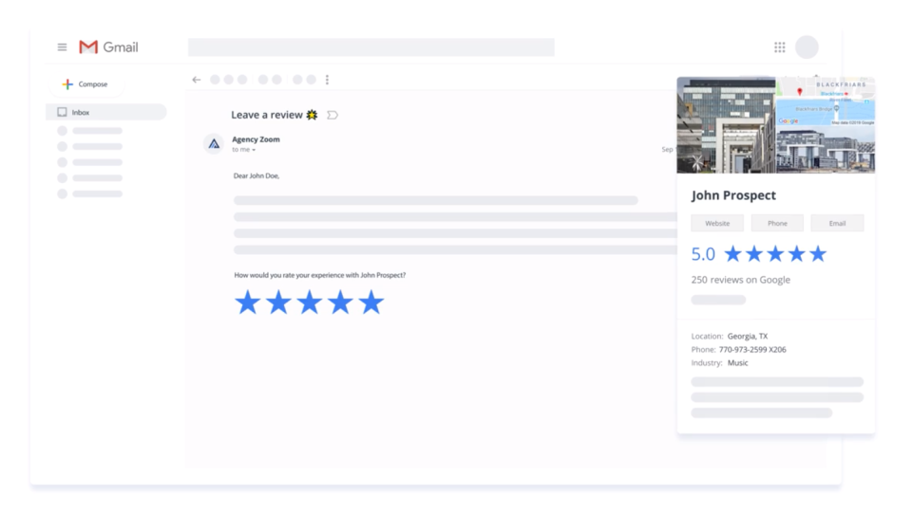Rate one star in the email
The height and width of the screenshot is (514, 912).
click(248, 303)
